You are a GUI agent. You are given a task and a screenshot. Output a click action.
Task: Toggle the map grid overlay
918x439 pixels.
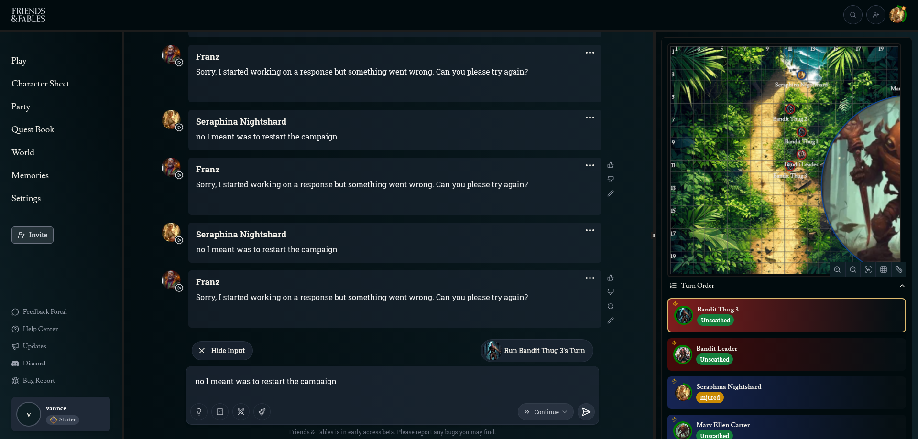click(884, 269)
